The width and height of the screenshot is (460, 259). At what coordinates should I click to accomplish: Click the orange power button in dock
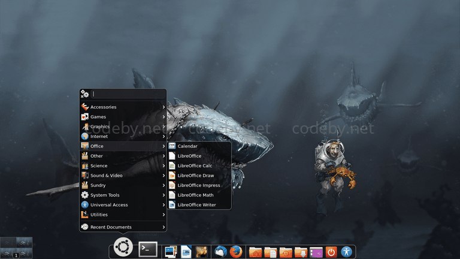click(x=331, y=252)
